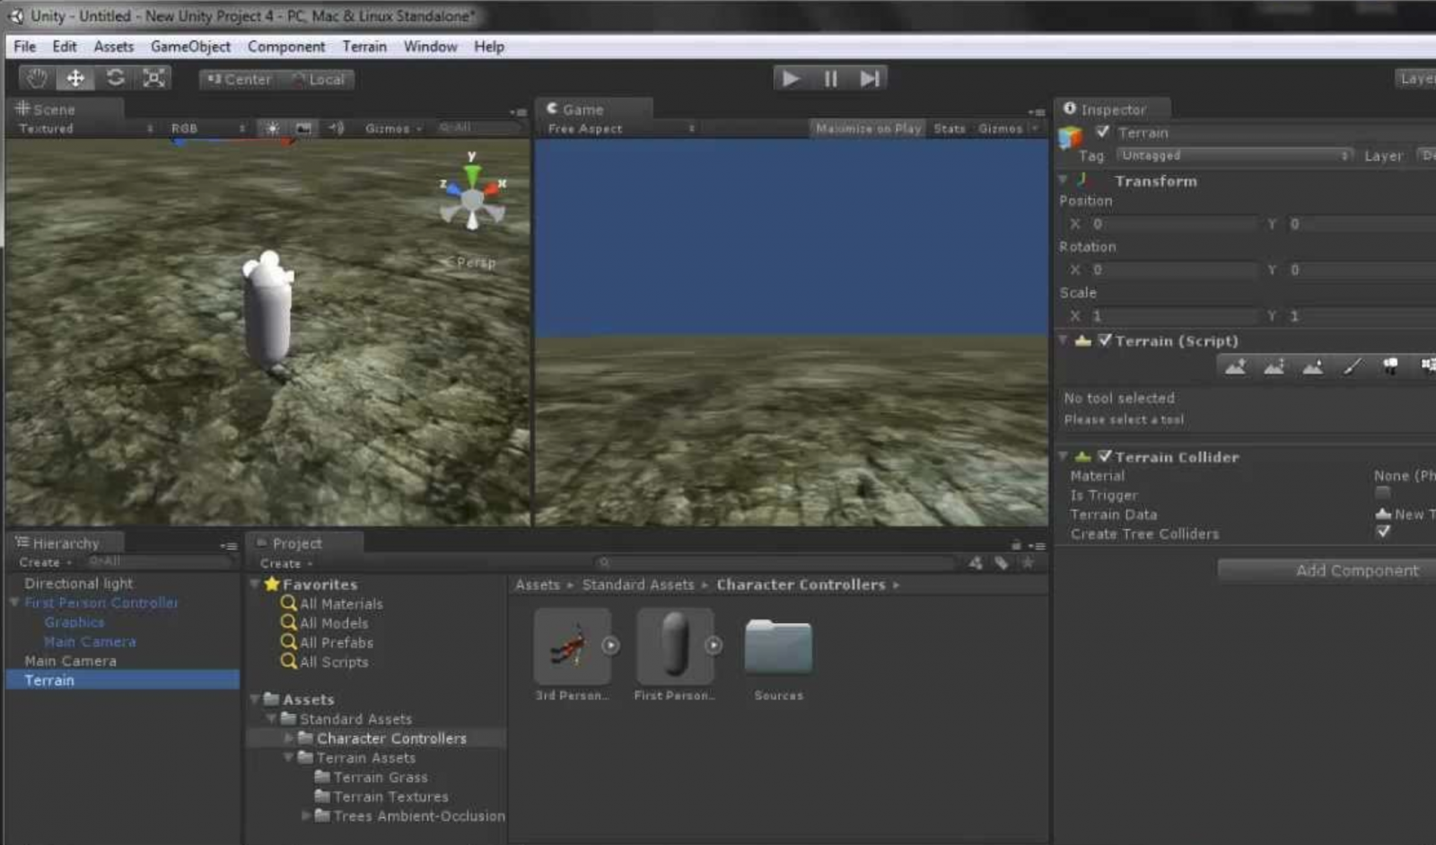The image size is (1436, 845).
Task: Click the Step frame button
Action: click(869, 78)
